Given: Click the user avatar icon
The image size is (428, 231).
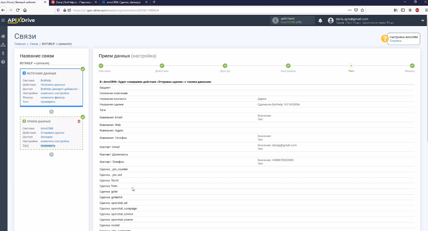Looking at the screenshot, I should (x=331, y=21).
